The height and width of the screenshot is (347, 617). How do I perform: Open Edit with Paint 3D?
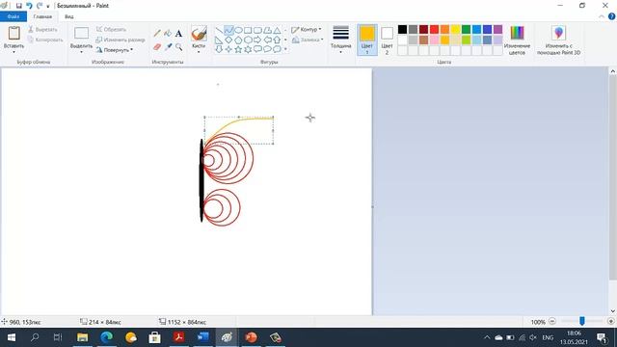559,40
